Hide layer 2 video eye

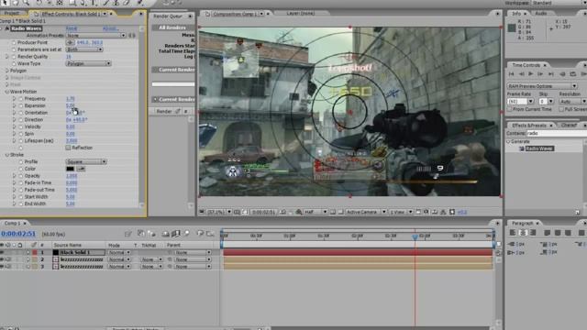[2, 259]
